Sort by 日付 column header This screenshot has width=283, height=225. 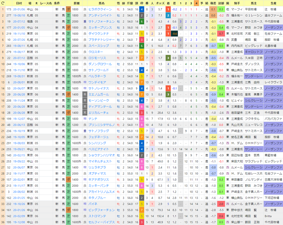[x=19, y=3]
